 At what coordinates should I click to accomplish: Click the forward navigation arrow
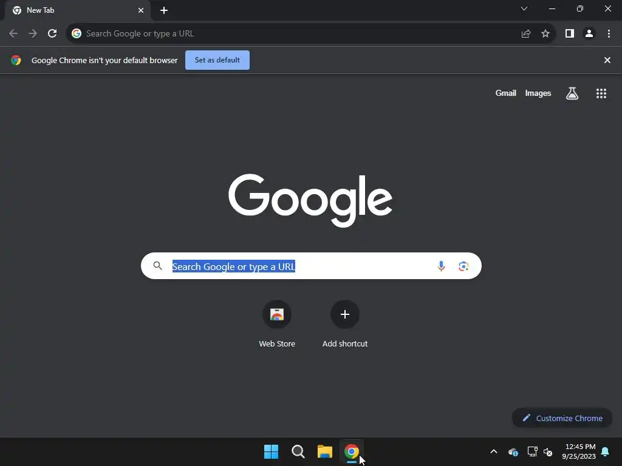coord(33,34)
